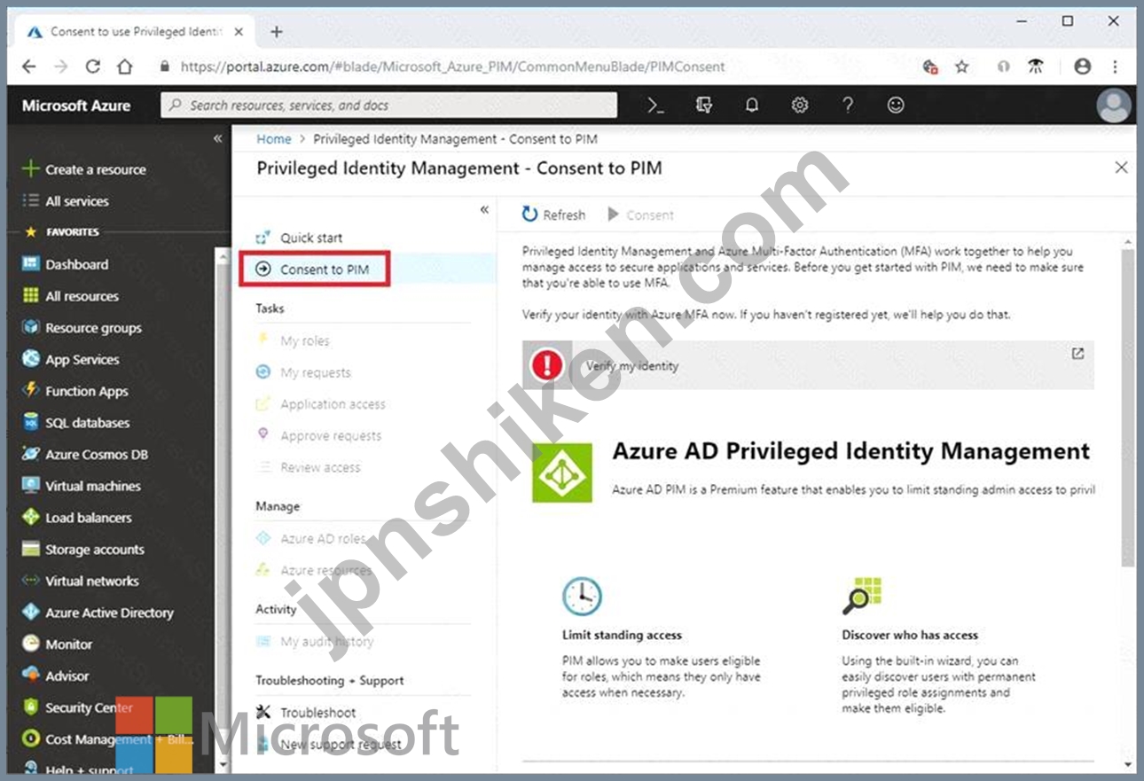Click the Load balancers icon
1144x781 pixels.
pyautogui.click(x=31, y=518)
